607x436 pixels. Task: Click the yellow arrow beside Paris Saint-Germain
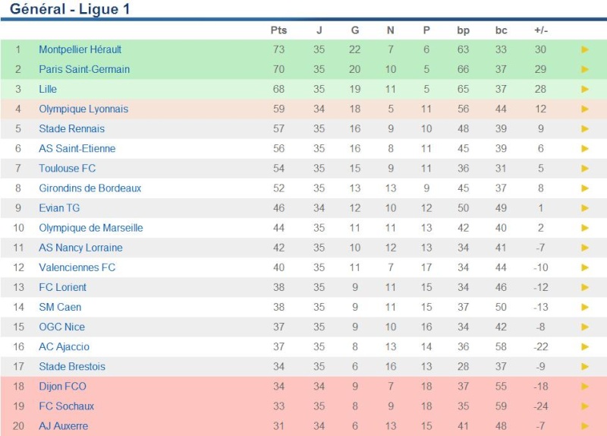[x=585, y=69]
